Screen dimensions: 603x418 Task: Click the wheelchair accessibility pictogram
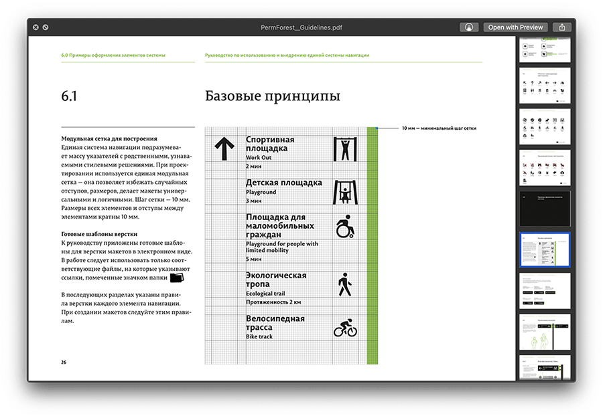[345, 228]
